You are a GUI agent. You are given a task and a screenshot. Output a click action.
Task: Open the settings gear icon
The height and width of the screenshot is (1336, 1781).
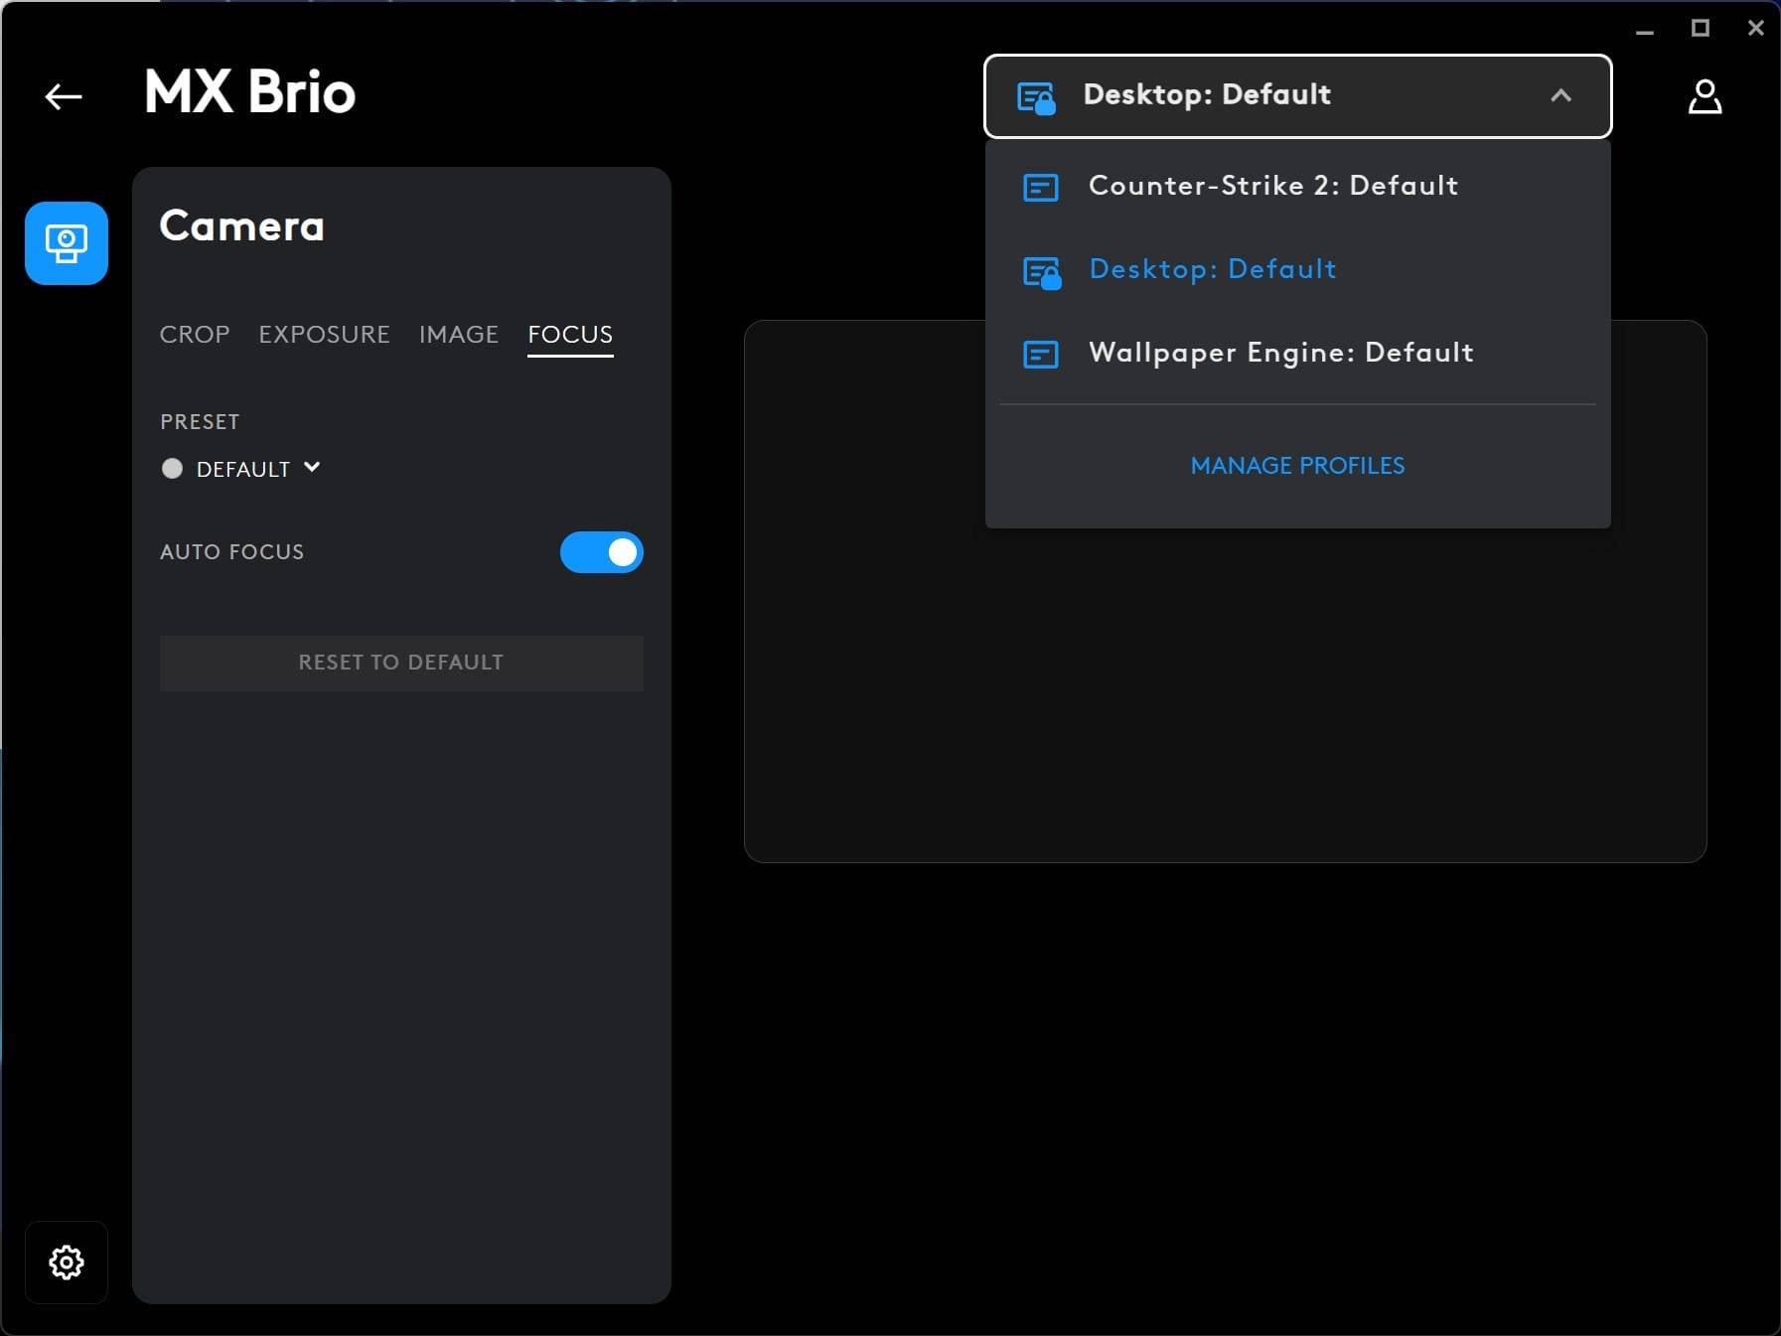[x=67, y=1262]
